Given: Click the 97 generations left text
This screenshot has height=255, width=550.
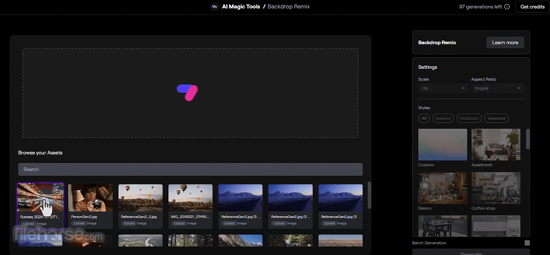Looking at the screenshot, I should (x=481, y=7).
